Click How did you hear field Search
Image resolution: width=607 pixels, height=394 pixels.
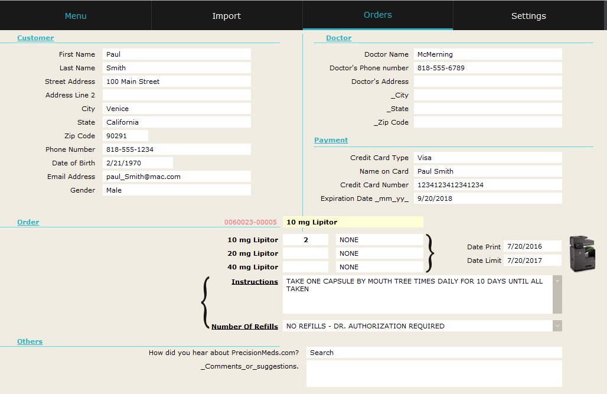pos(434,353)
